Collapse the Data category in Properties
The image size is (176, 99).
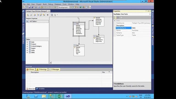115,21
